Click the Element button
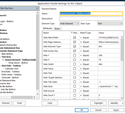The height and width of the screenshot is (114, 125). coord(6,103)
